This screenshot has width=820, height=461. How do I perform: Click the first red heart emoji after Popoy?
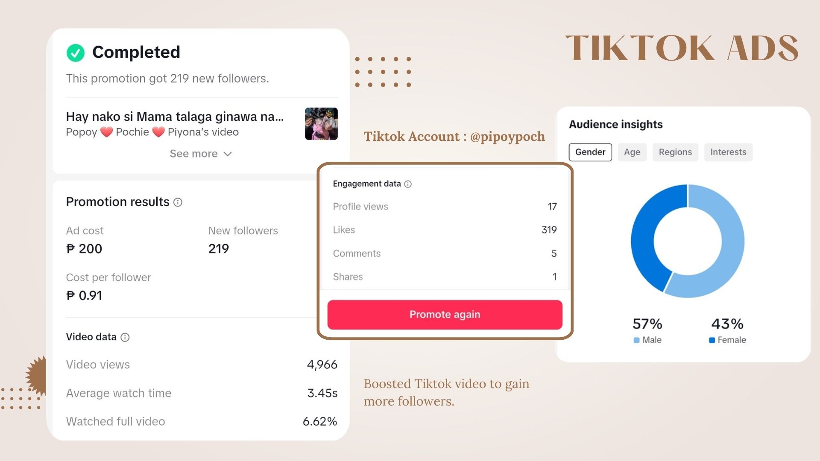[x=106, y=132]
